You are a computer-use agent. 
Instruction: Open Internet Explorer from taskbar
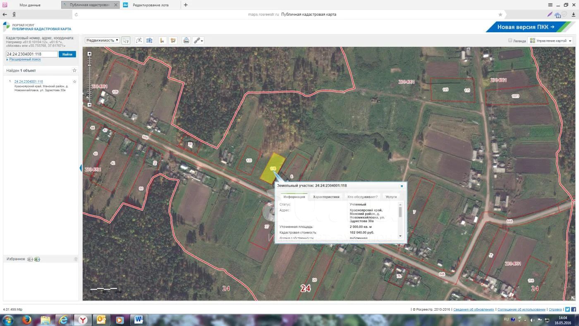64,320
